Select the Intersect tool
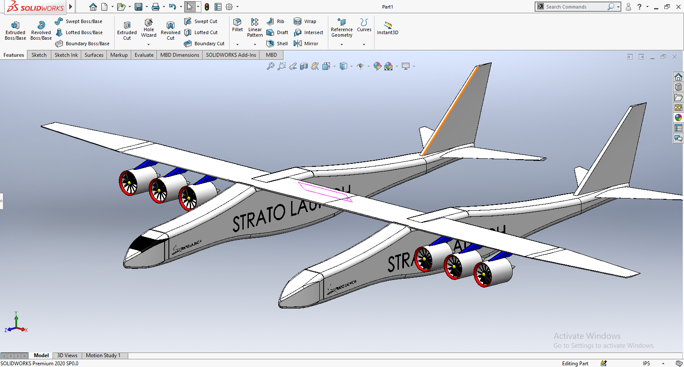Image resolution: width=684 pixels, height=367 pixels. [x=308, y=32]
